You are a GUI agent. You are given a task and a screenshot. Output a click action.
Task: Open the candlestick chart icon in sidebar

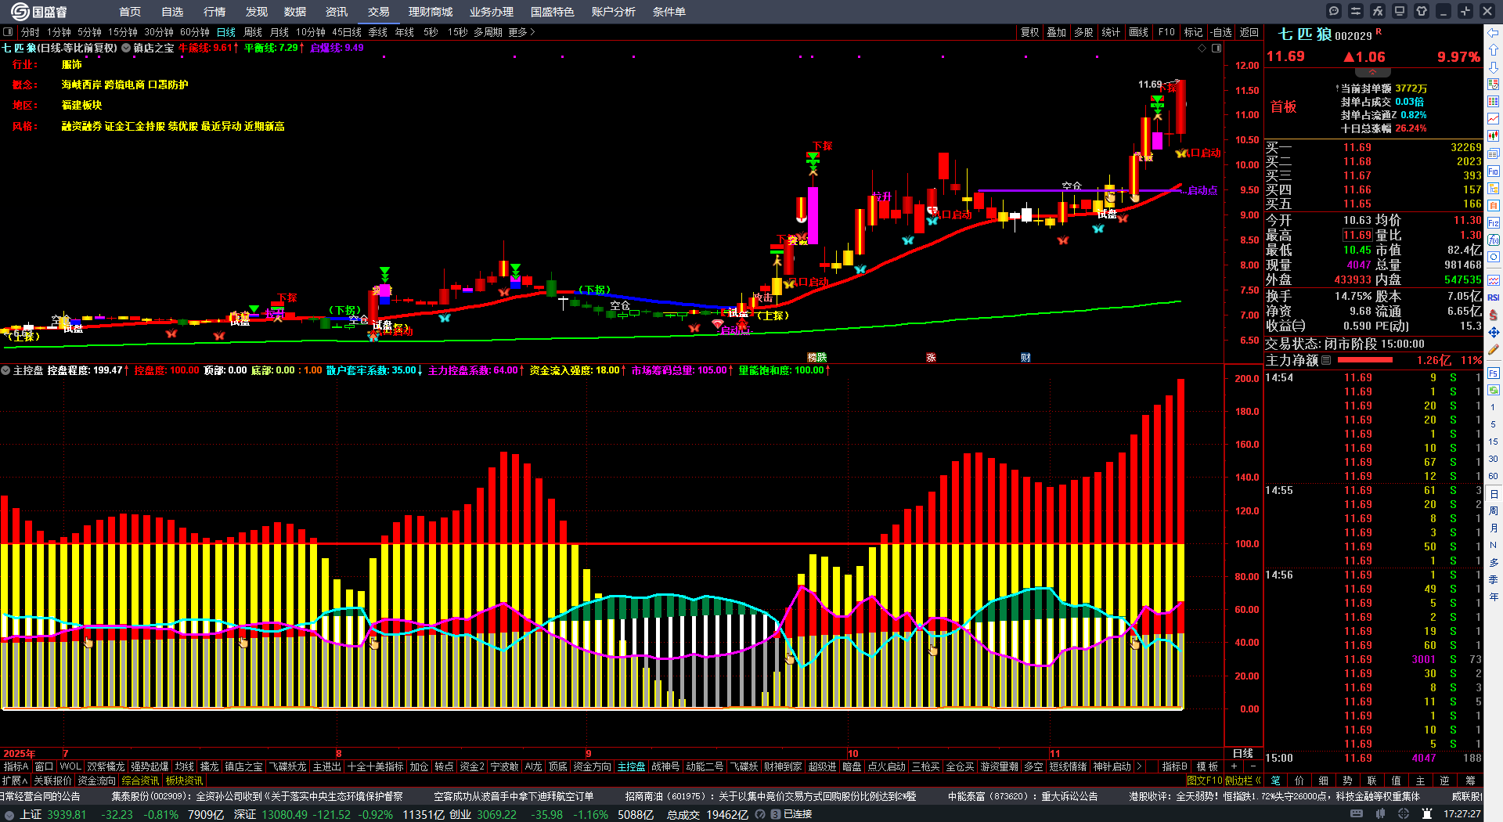coord(1494,136)
